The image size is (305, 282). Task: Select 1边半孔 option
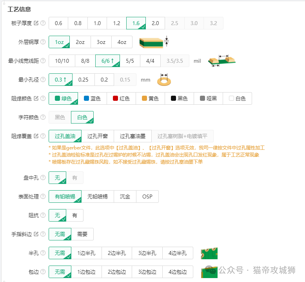pos(86,253)
